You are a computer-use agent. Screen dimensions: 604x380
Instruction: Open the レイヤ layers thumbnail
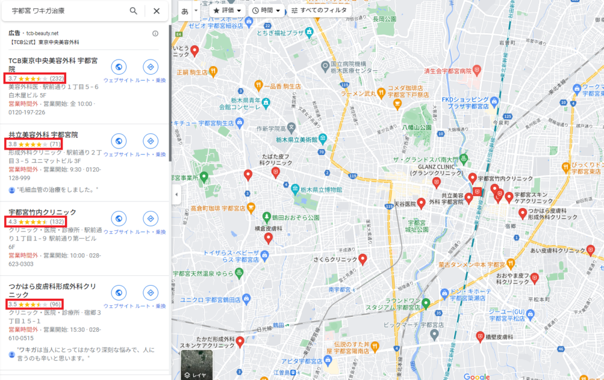point(196,365)
